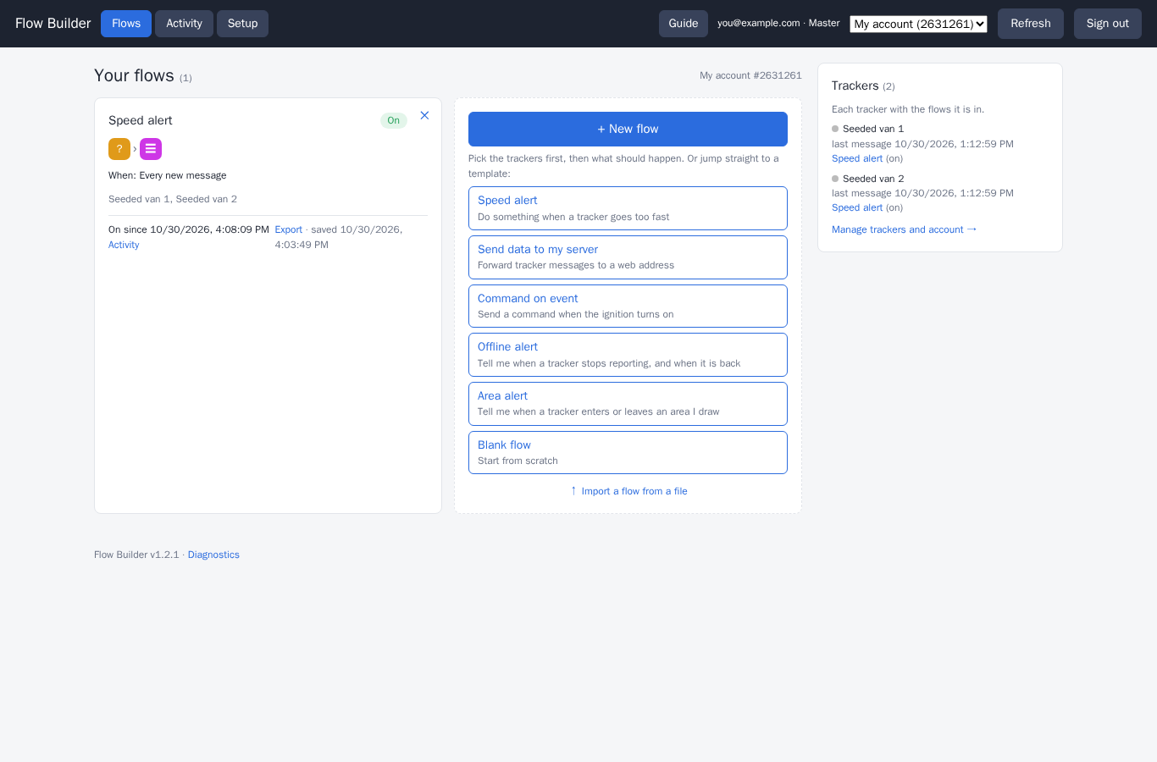Viewport: 1157px width, 762px height.
Task: Click you@example.com · Master user label
Action: click(778, 23)
